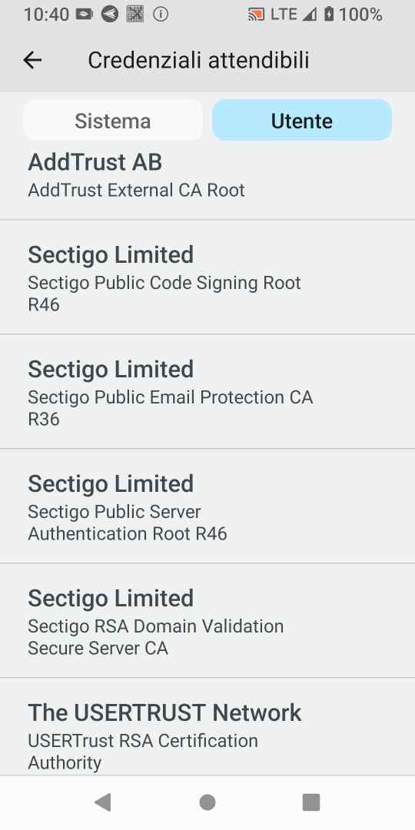Image resolution: width=415 pixels, height=830 pixels.
Task: Open AddTrust External CA Root certificate
Action: click(207, 180)
